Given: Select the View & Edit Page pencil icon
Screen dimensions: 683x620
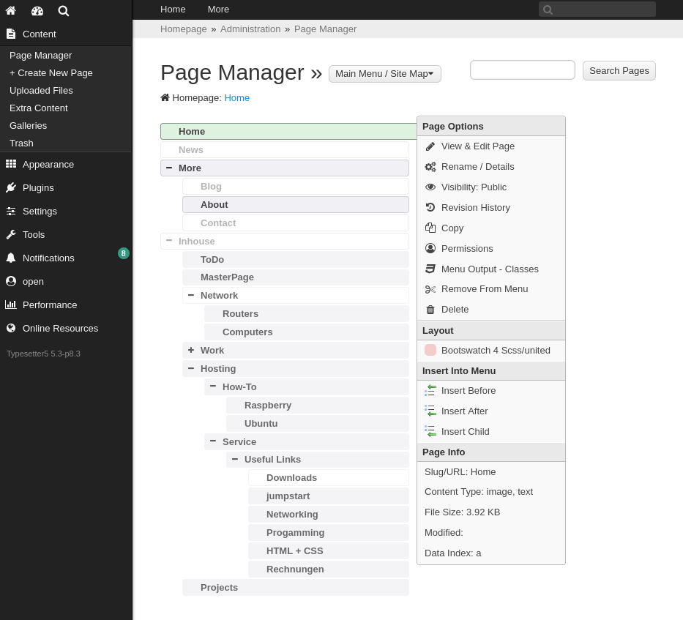Looking at the screenshot, I should [430, 146].
